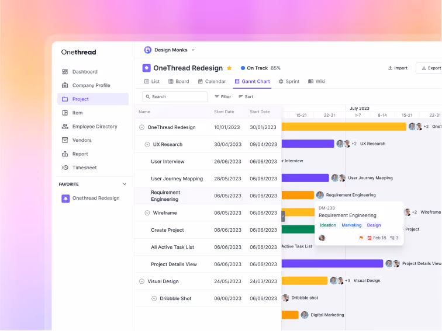
Task: Collapse the UX Research task group
Action: pyautogui.click(x=147, y=144)
